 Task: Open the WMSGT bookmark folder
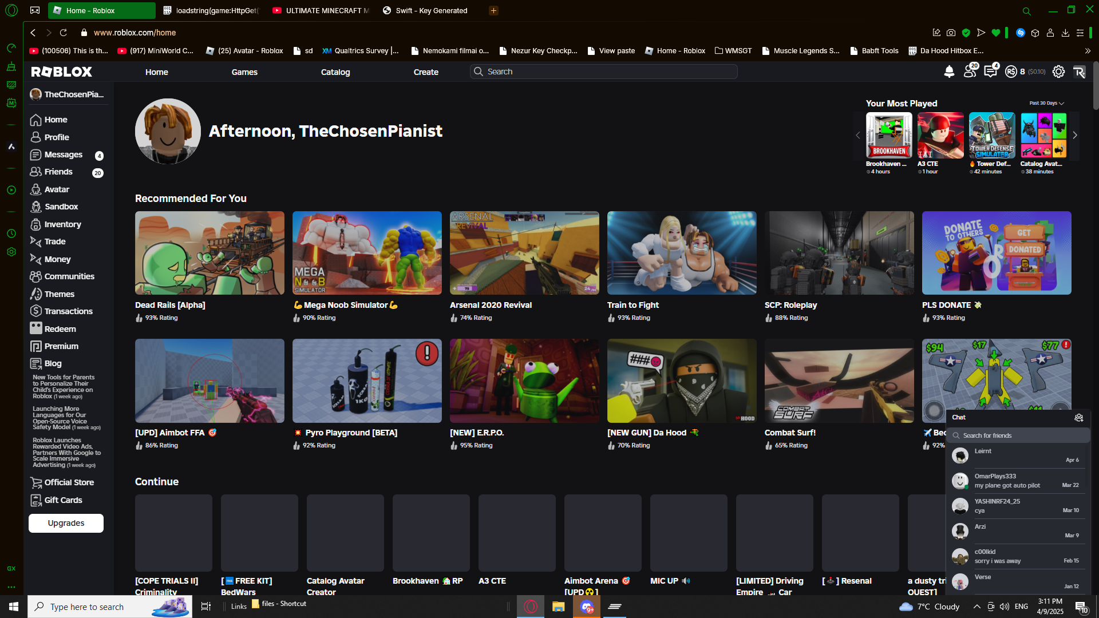[x=733, y=51]
